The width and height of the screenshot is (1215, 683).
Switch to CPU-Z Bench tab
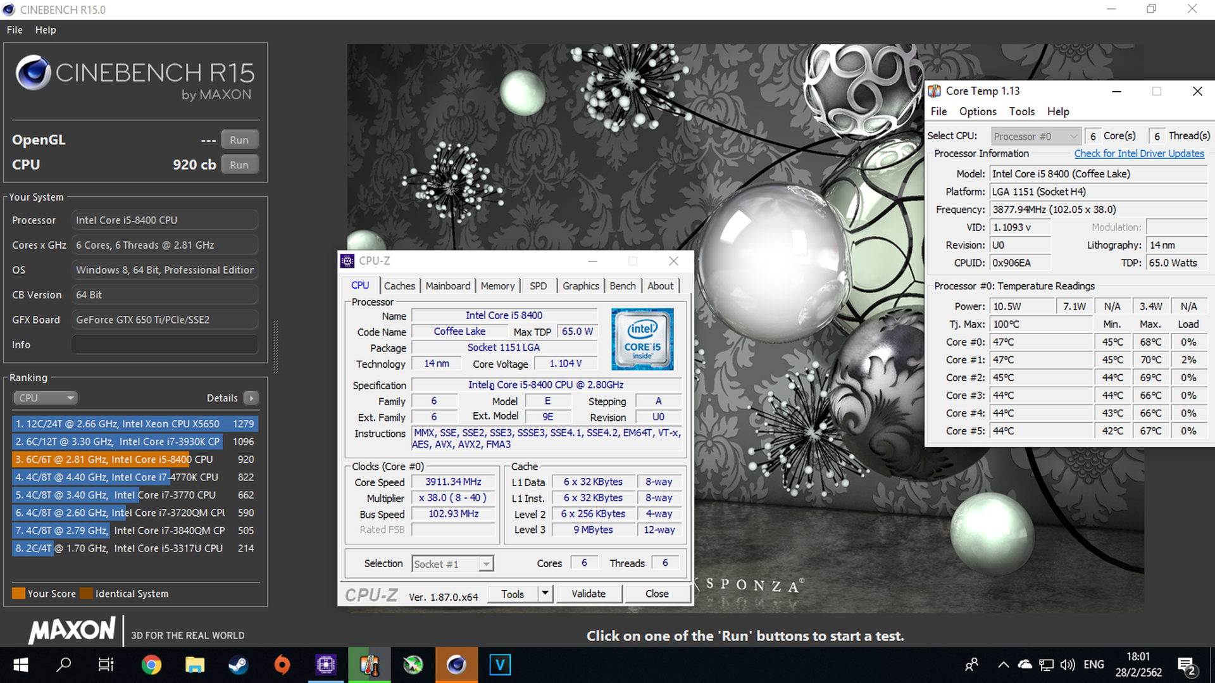coord(623,286)
